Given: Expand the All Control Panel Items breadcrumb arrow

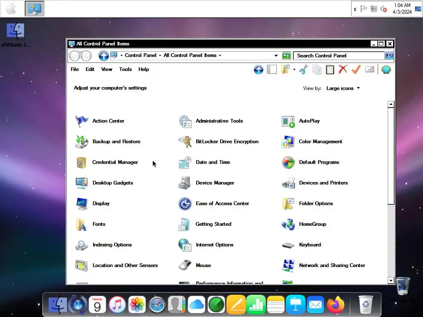Looking at the screenshot, I should click(220, 56).
